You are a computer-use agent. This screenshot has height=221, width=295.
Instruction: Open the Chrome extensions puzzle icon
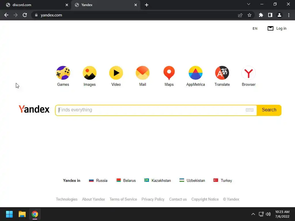(261, 15)
